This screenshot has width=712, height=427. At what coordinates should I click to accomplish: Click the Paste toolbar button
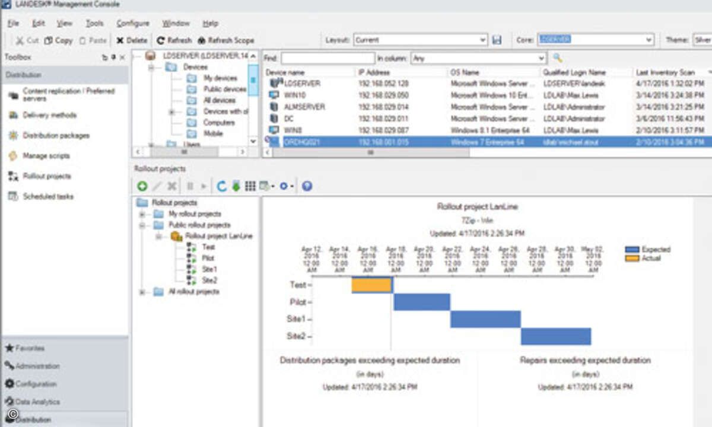93,40
